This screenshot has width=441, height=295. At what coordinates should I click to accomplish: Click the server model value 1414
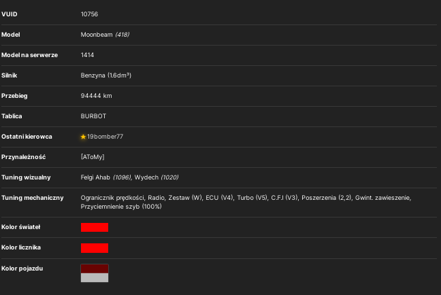tap(87, 55)
